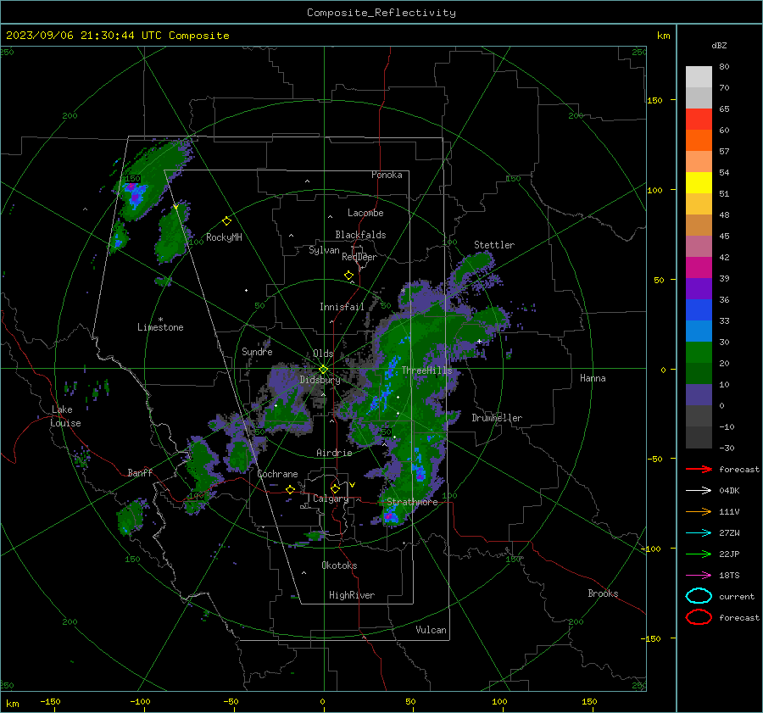This screenshot has width=763, height=713.
Task: Click the Limestone label
Action: click(x=160, y=327)
